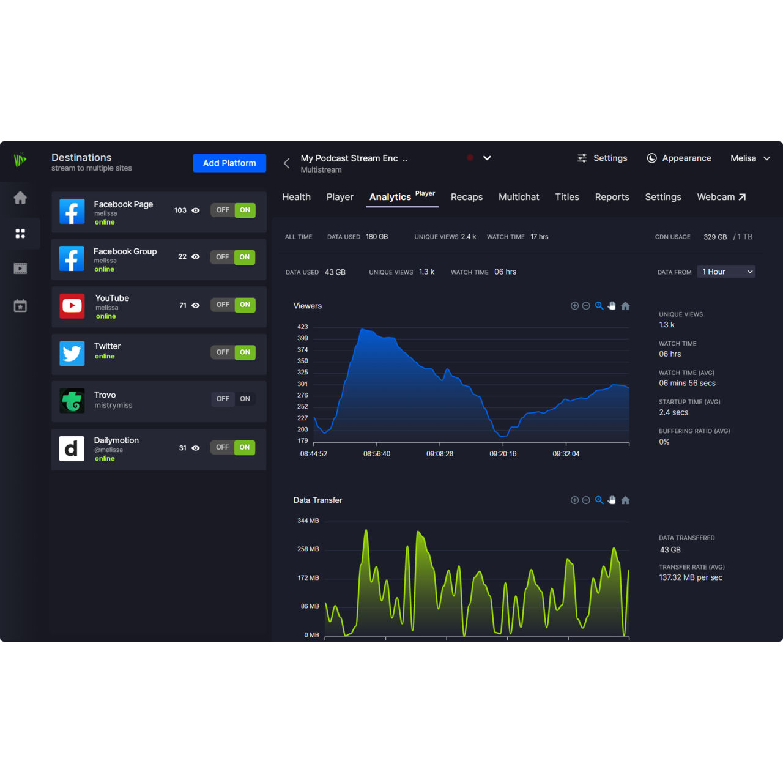Open the video library icon in sidebar
Image resolution: width=783 pixels, height=783 pixels.
20,269
